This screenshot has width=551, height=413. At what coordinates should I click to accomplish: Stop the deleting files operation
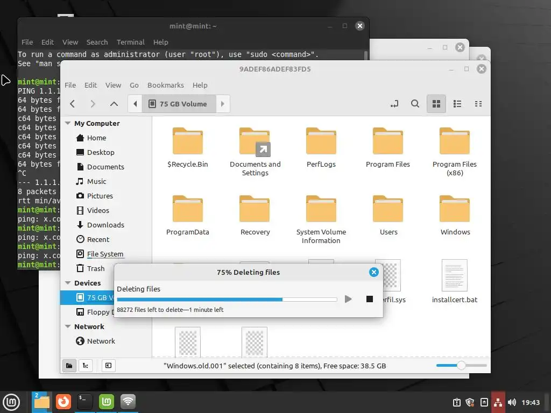pos(369,299)
